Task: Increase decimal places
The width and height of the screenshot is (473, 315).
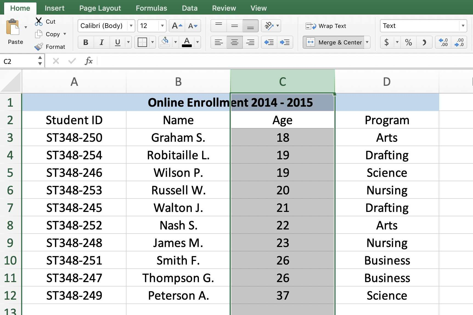Action: (443, 42)
